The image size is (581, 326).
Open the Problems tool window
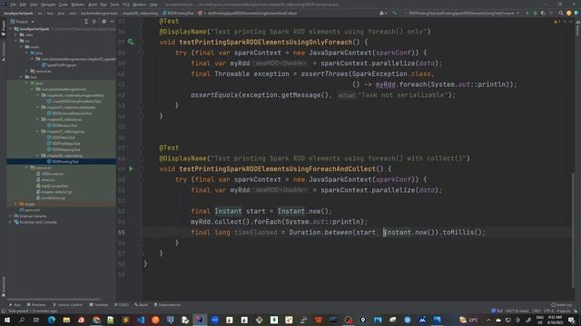[36, 305]
